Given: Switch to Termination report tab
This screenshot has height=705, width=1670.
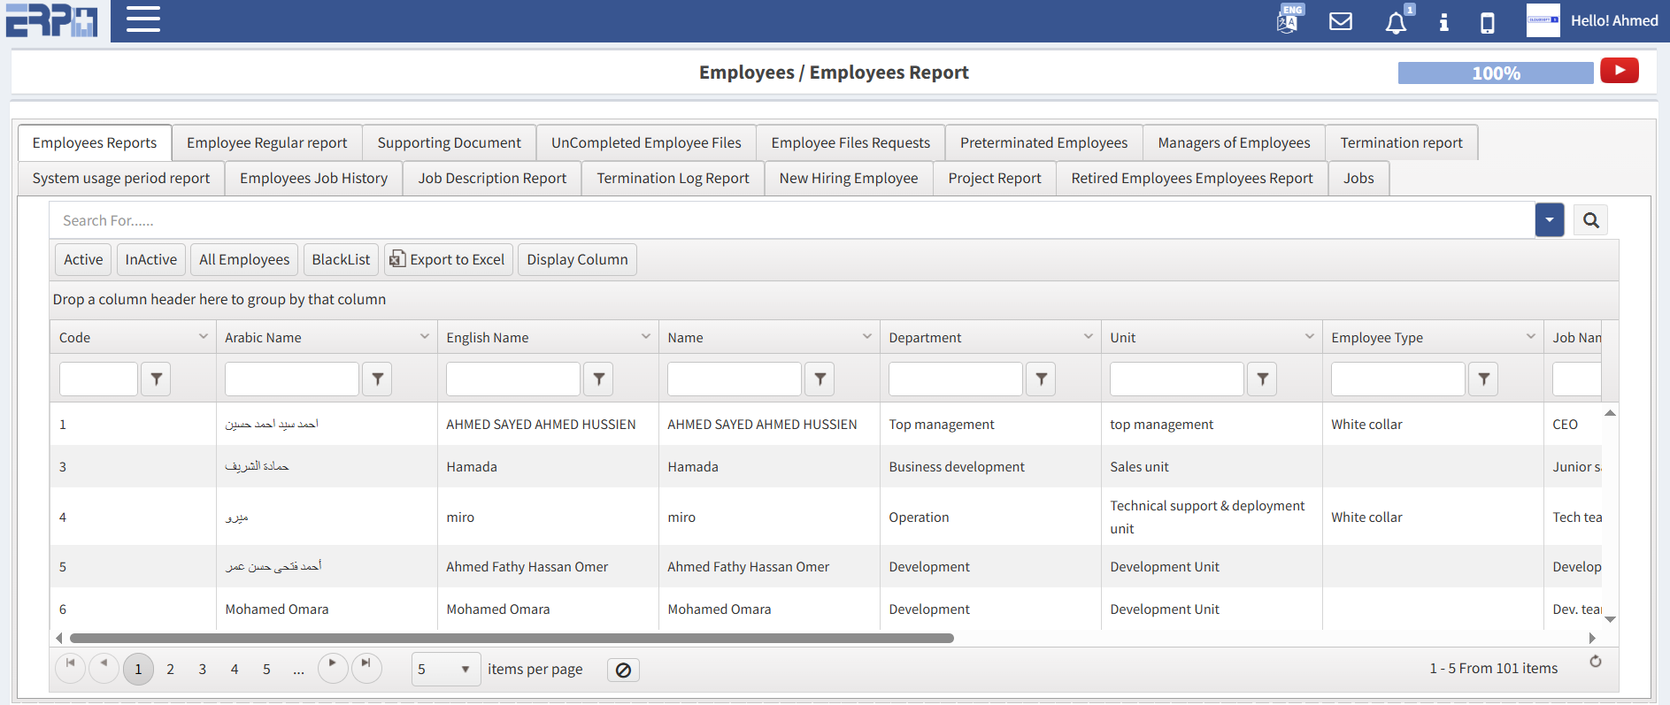Looking at the screenshot, I should (x=1400, y=142).
